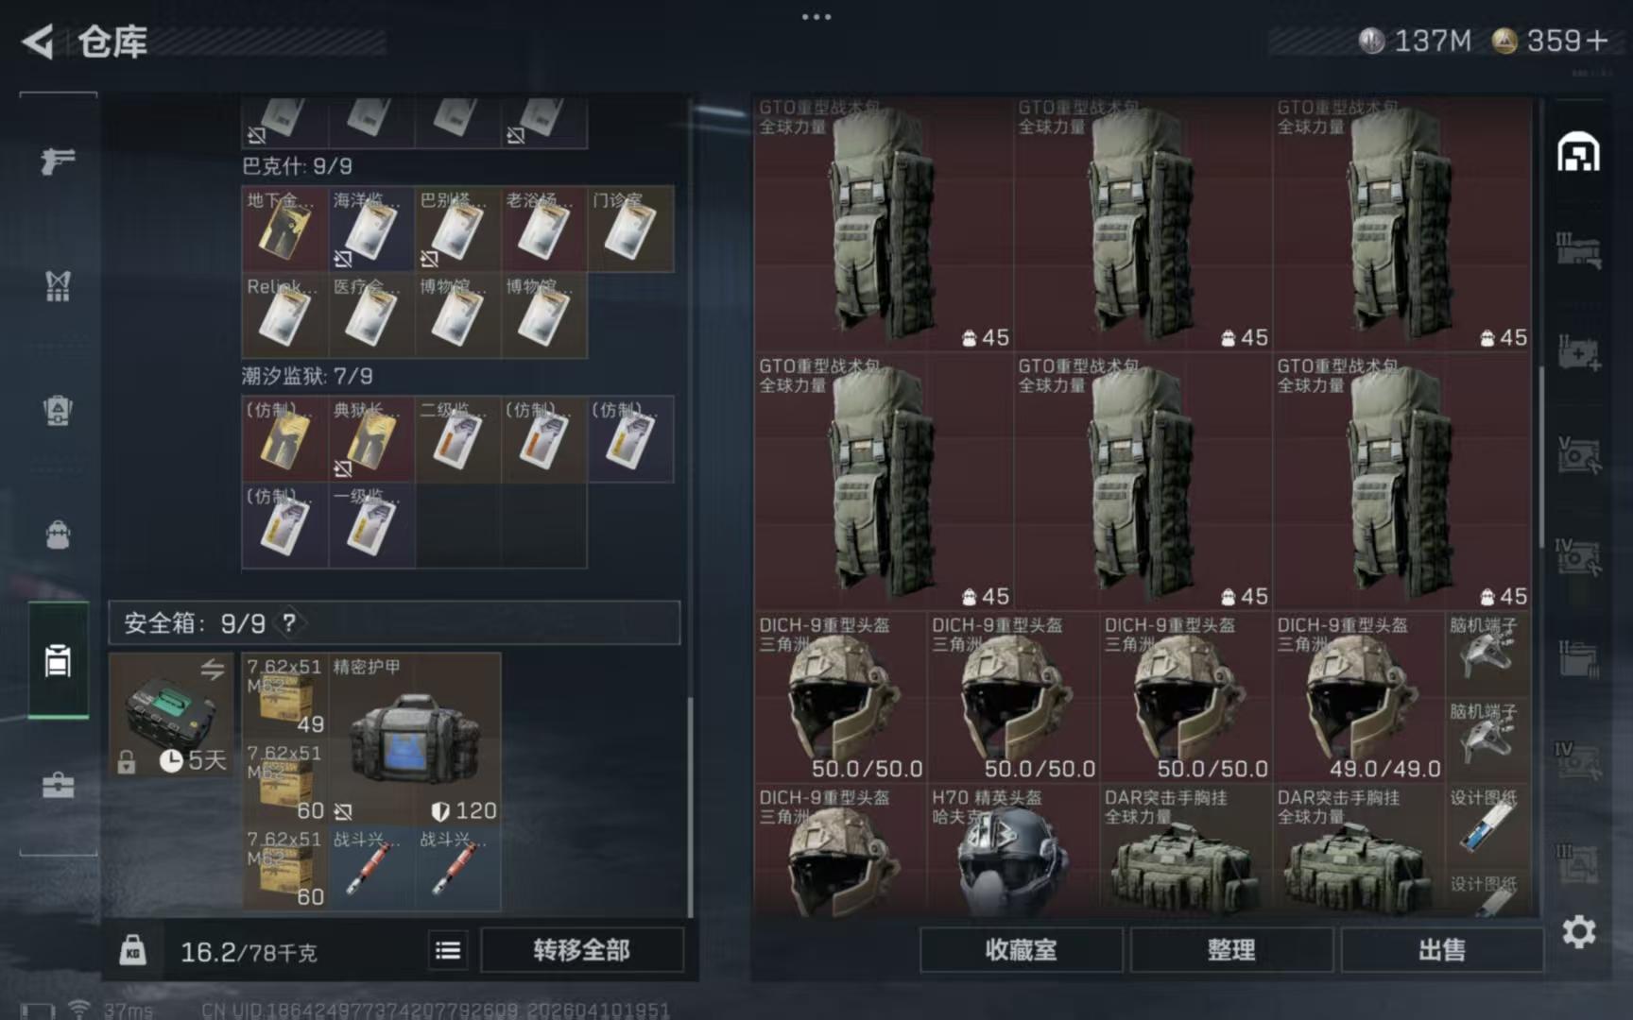
Task: Tap the swap arrows on the safe box
Action: (212, 670)
